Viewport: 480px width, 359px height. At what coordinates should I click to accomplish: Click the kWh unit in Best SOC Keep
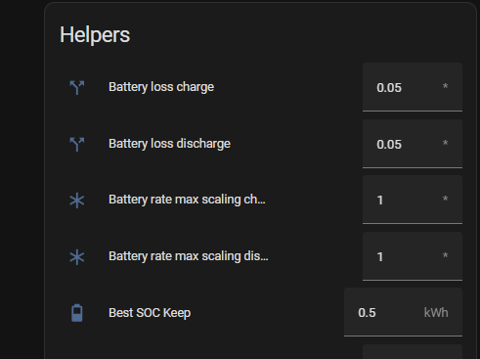[x=436, y=313]
